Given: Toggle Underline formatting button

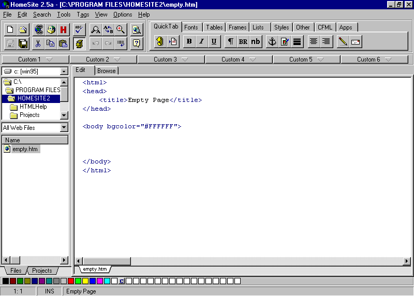Looking at the screenshot, I should [214, 41].
